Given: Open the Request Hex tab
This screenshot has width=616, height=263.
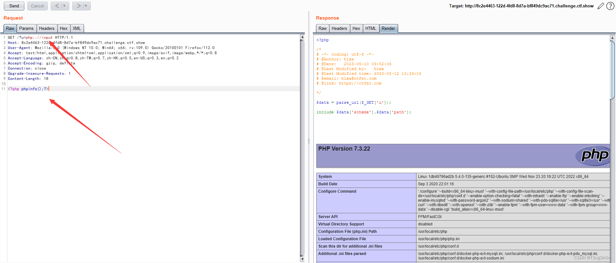Looking at the screenshot, I should click(64, 28).
